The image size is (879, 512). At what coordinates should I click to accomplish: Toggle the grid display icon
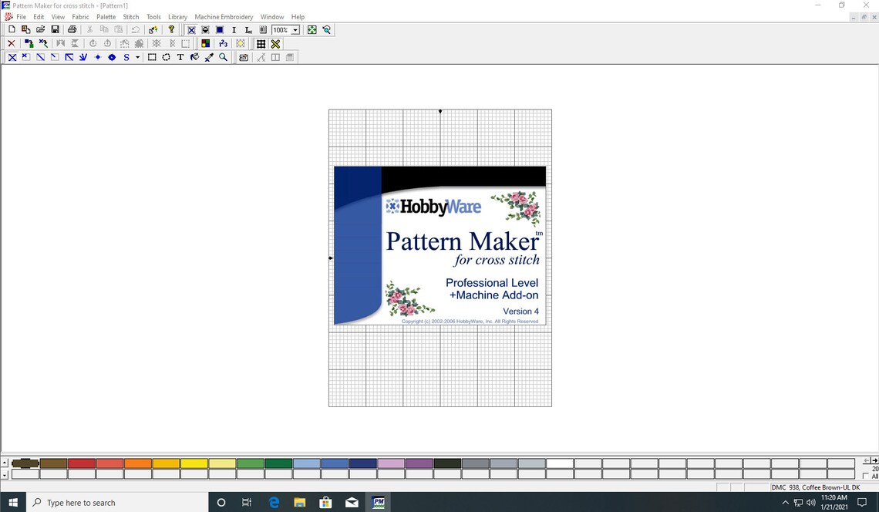261,43
